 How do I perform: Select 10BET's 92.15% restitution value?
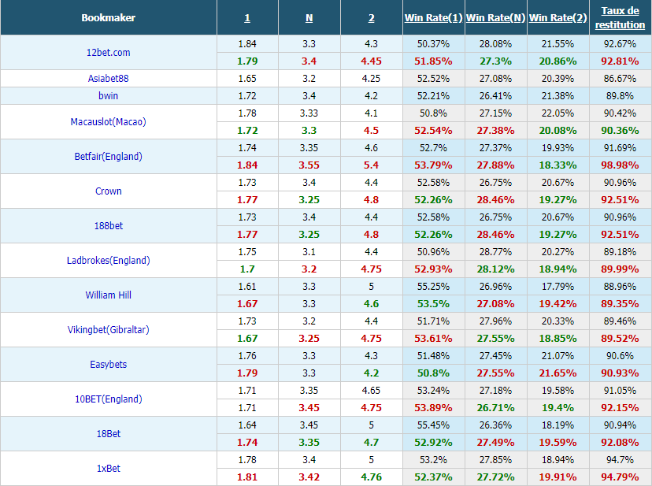click(620, 408)
